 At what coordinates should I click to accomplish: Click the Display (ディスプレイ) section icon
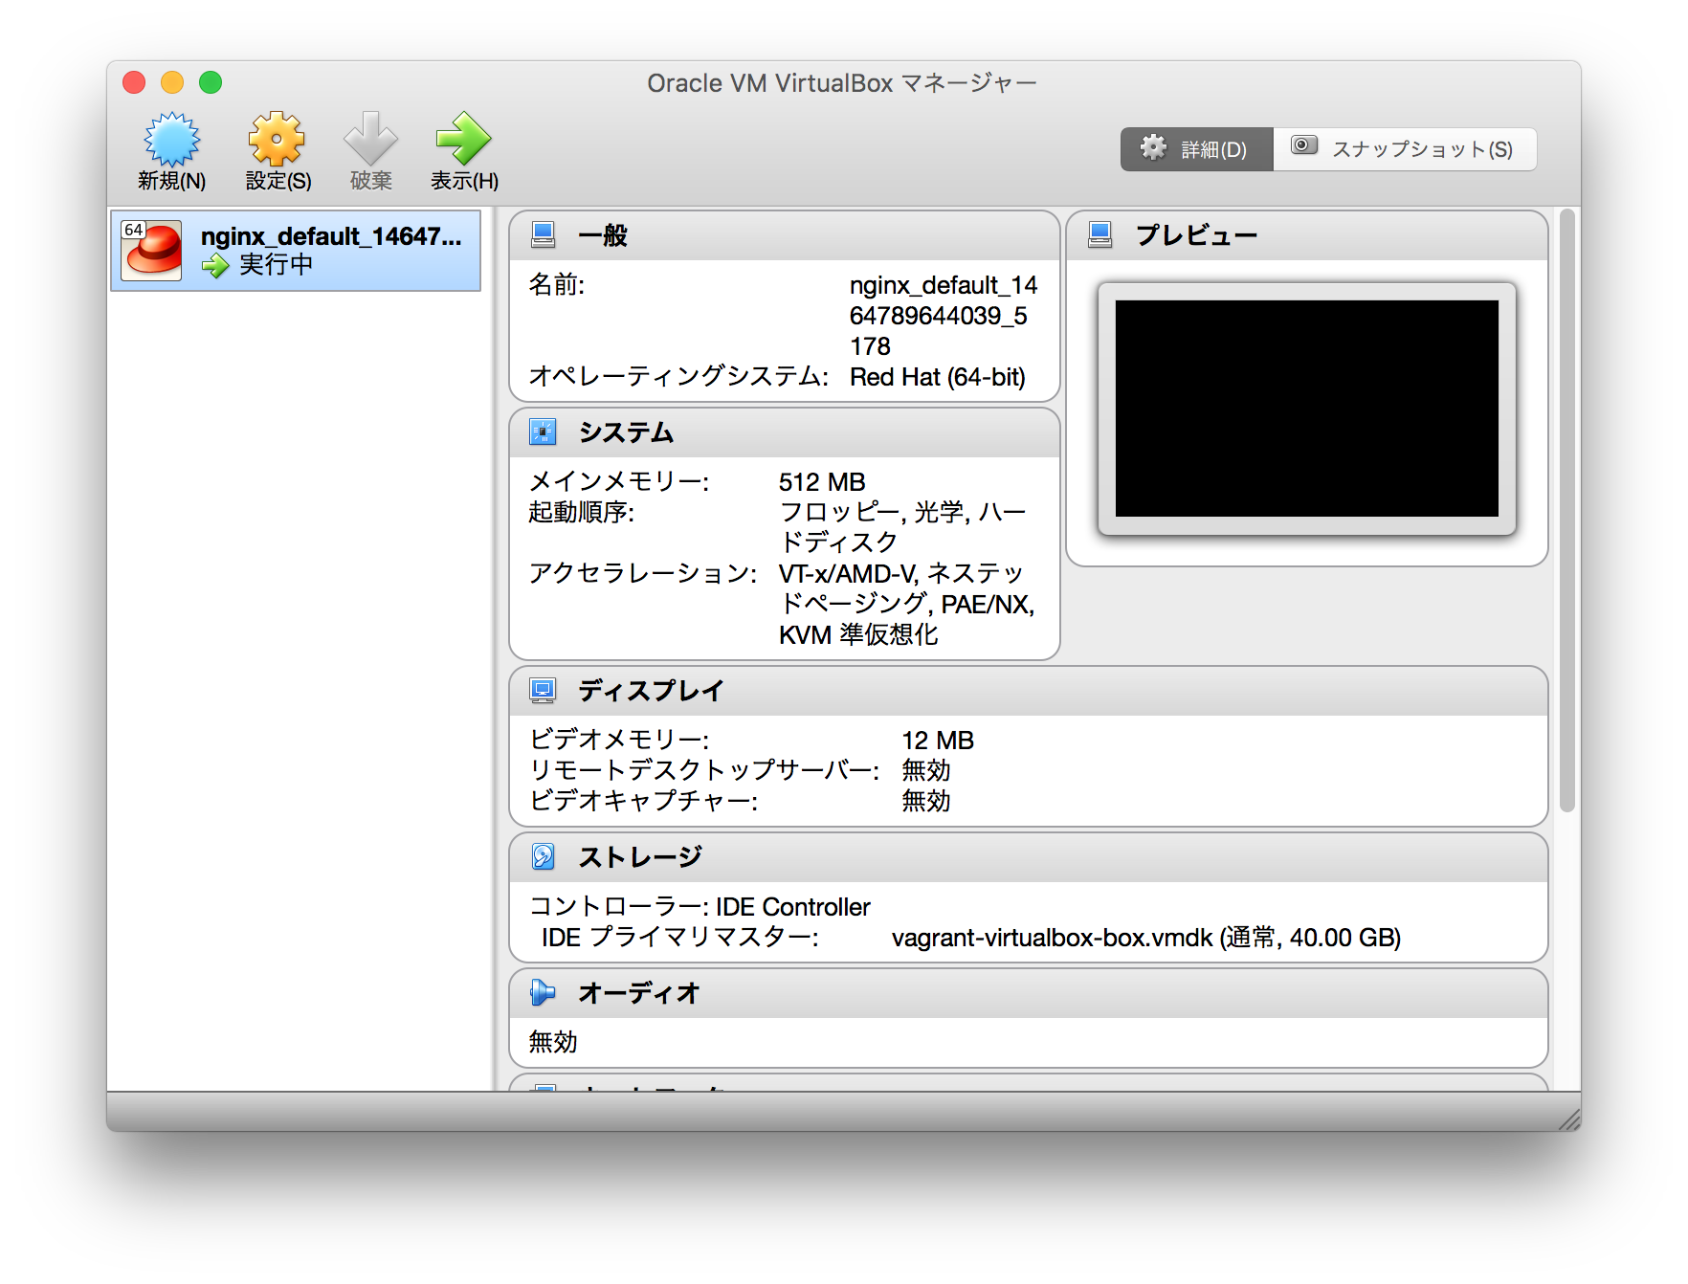click(544, 691)
